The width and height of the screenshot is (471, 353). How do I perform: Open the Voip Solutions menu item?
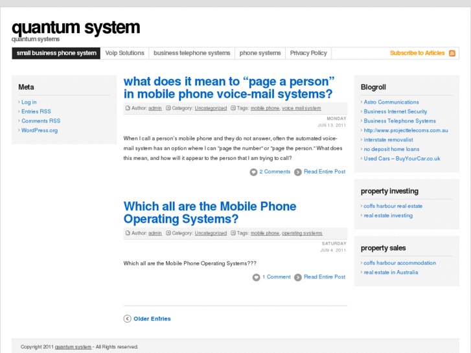124,53
